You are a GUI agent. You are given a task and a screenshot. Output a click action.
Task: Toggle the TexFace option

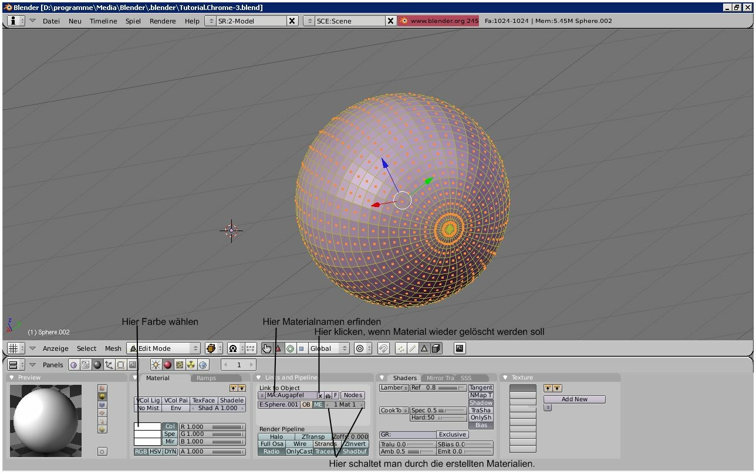204,401
